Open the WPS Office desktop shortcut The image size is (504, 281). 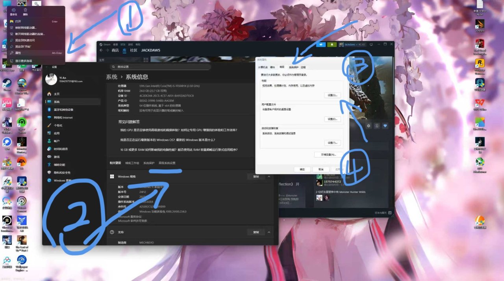(480, 104)
